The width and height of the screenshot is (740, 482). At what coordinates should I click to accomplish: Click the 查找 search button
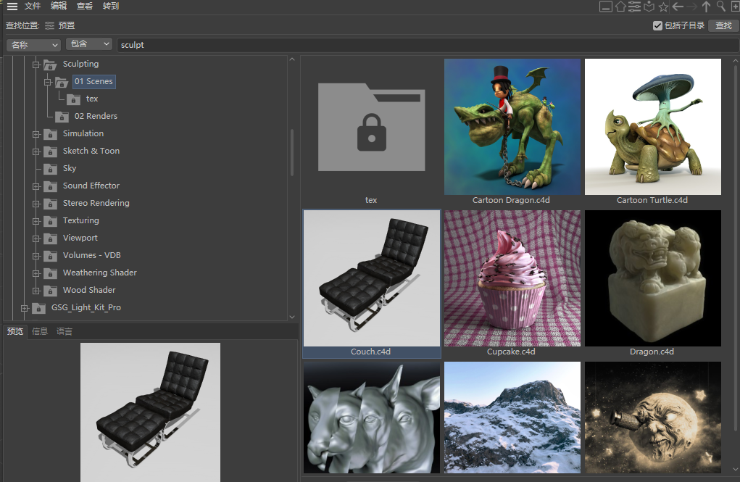[x=723, y=25]
